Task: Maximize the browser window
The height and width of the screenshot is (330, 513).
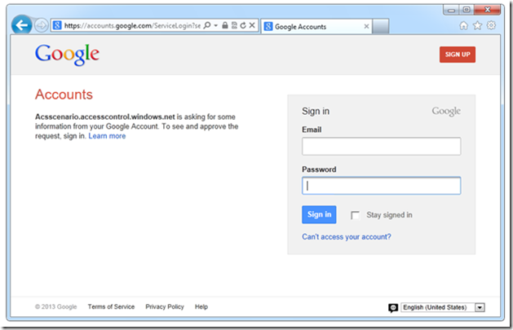Action: (467, 10)
